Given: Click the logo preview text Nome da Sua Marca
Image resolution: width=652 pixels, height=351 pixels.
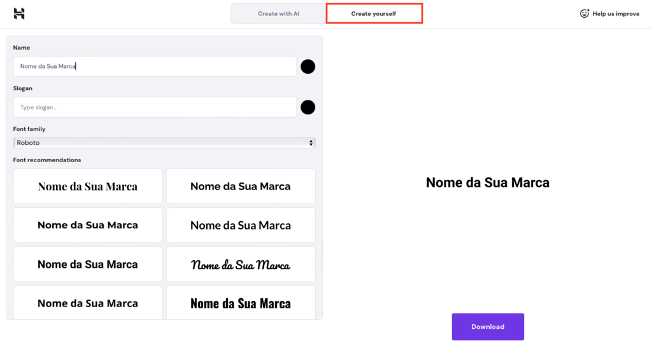Looking at the screenshot, I should pos(487,182).
